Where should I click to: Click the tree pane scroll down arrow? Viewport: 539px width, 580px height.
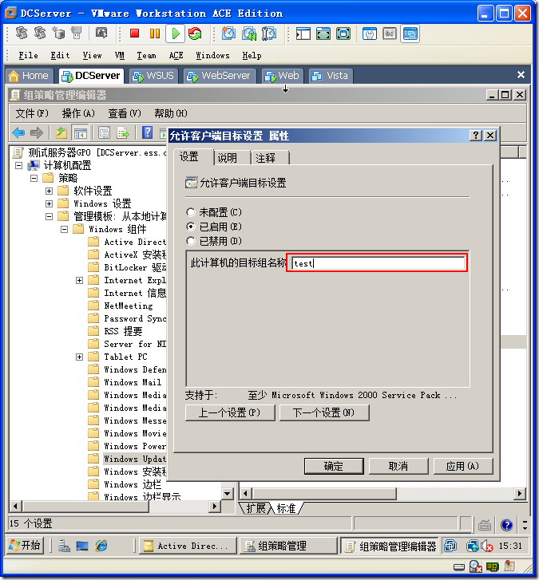click(228, 494)
